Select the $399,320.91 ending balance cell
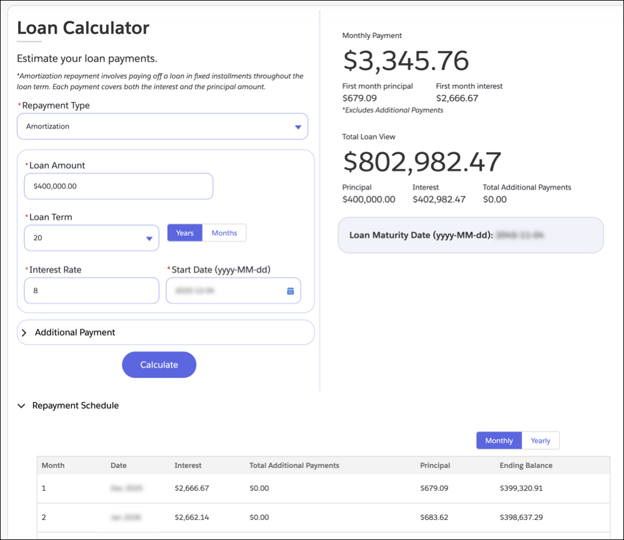624x540 pixels. point(521,488)
